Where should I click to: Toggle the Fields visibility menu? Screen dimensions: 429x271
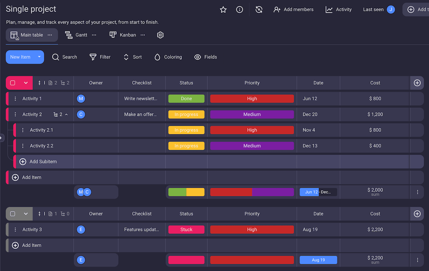click(x=206, y=57)
